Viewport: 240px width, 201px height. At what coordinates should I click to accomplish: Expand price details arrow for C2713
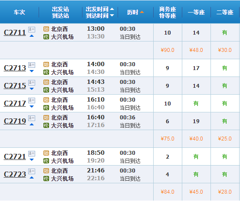pos(32,71)
